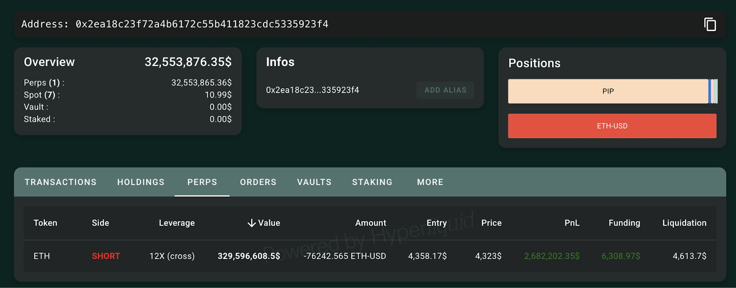Sort table by PnL column header
Image resolution: width=736 pixels, height=288 pixels.
(x=572, y=223)
